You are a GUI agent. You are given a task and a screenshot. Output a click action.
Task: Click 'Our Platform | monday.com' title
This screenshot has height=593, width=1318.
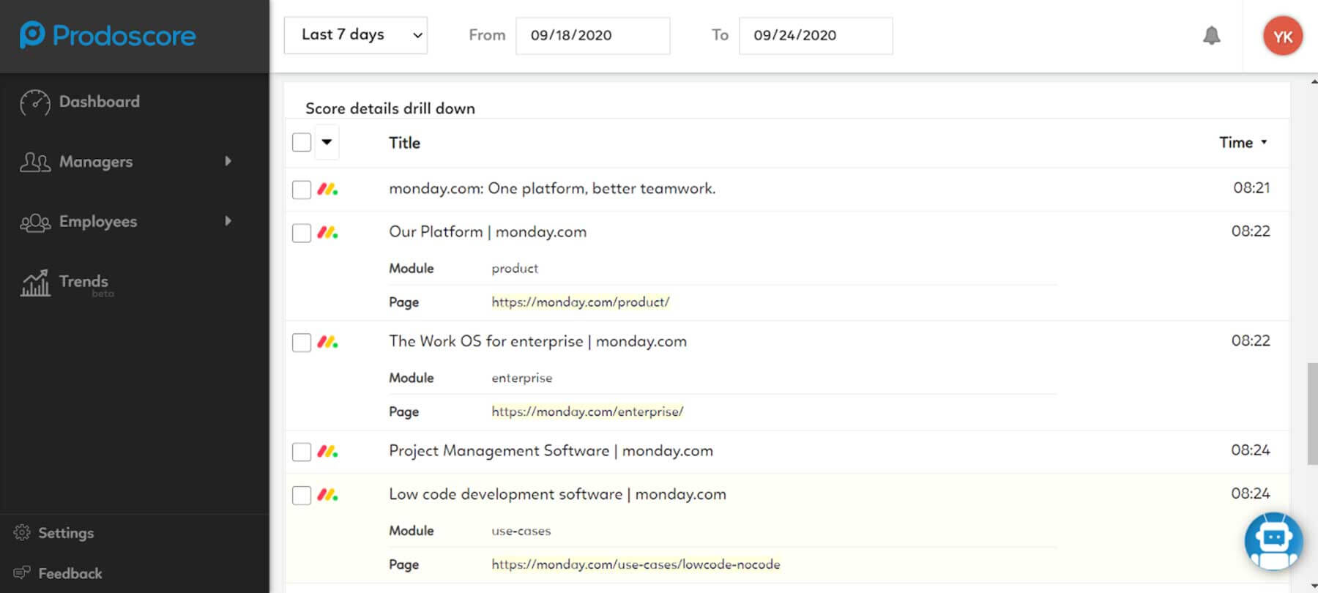488,232
